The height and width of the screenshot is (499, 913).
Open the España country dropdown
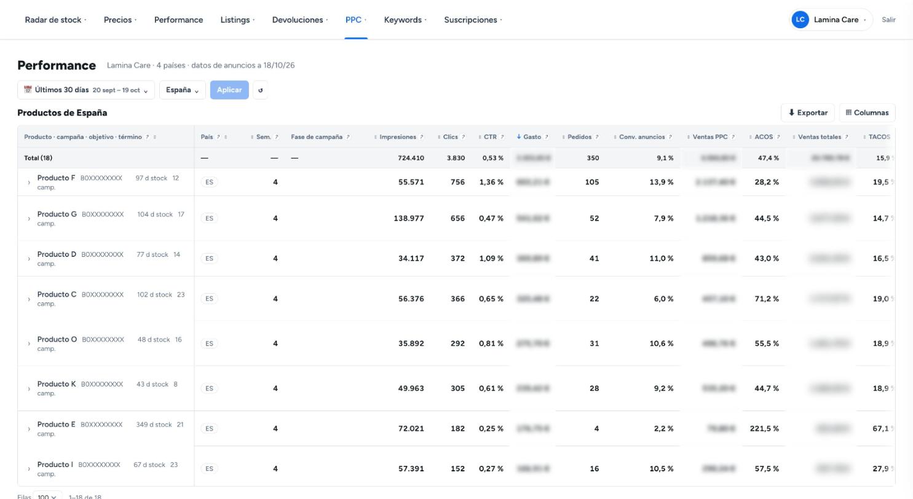[182, 90]
